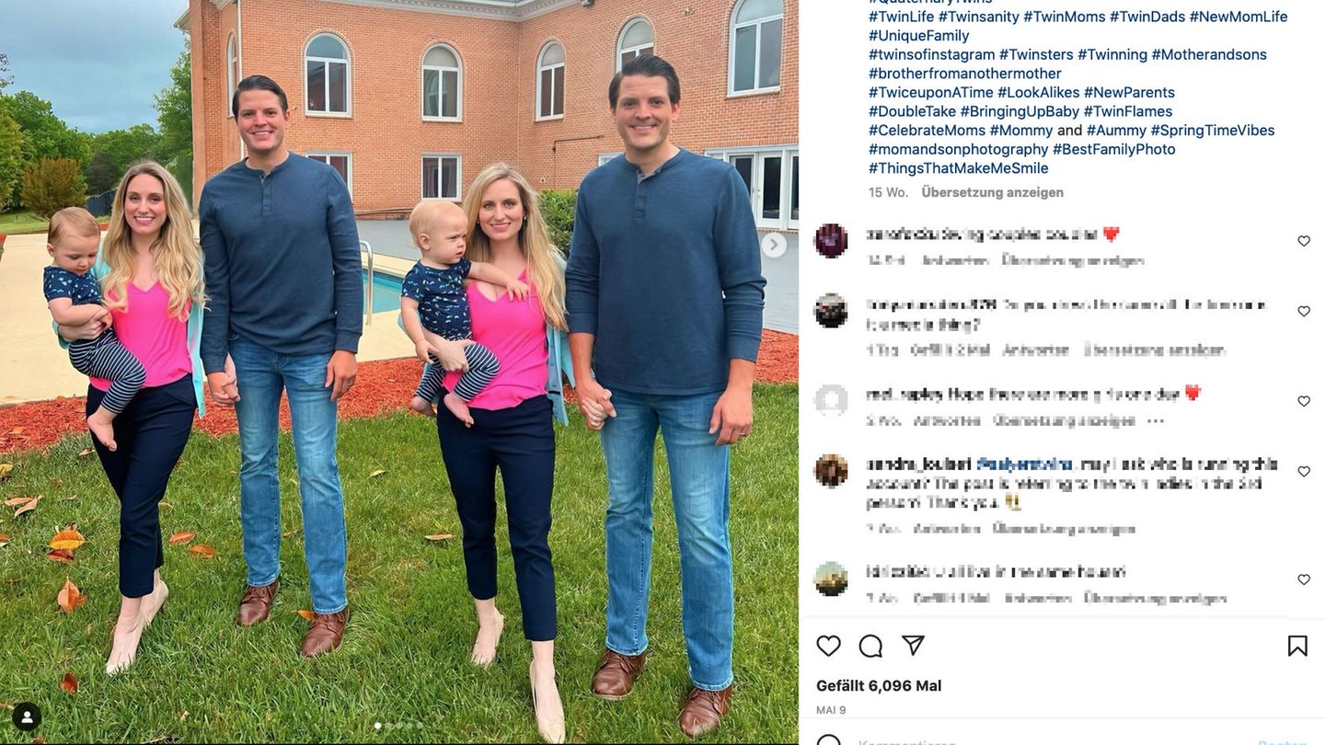This screenshot has height=745, width=1325.
Task: Like the first comment with heart
Action: [x=1304, y=241]
